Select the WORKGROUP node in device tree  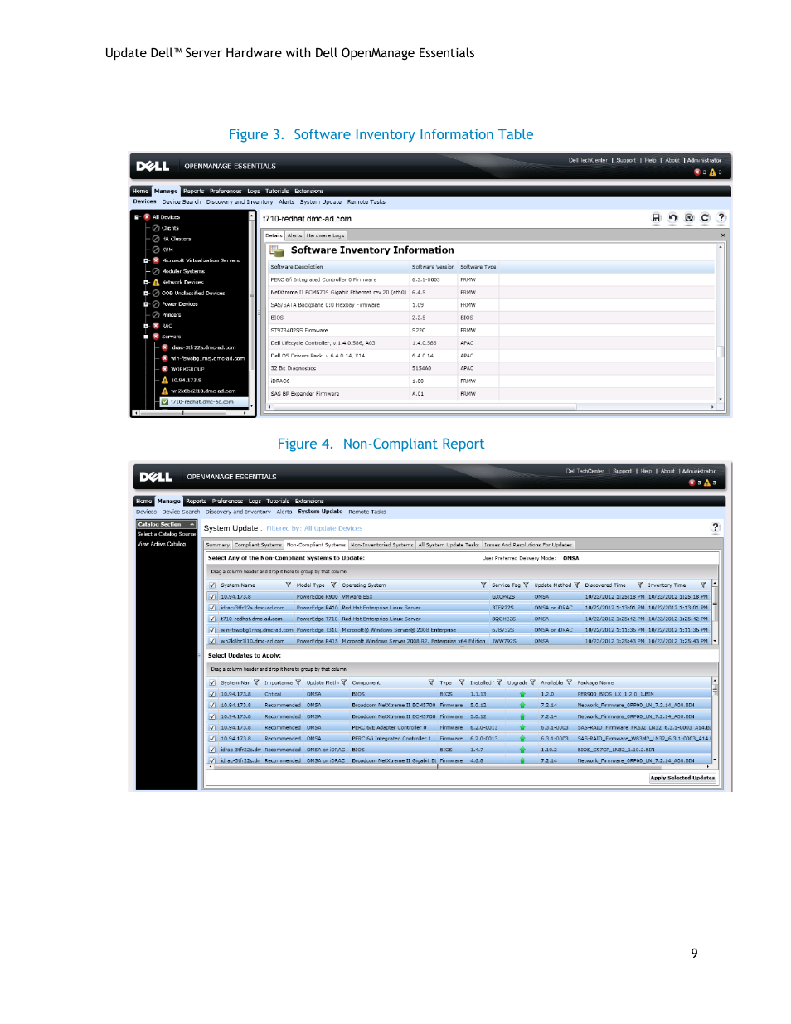pos(187,369)
